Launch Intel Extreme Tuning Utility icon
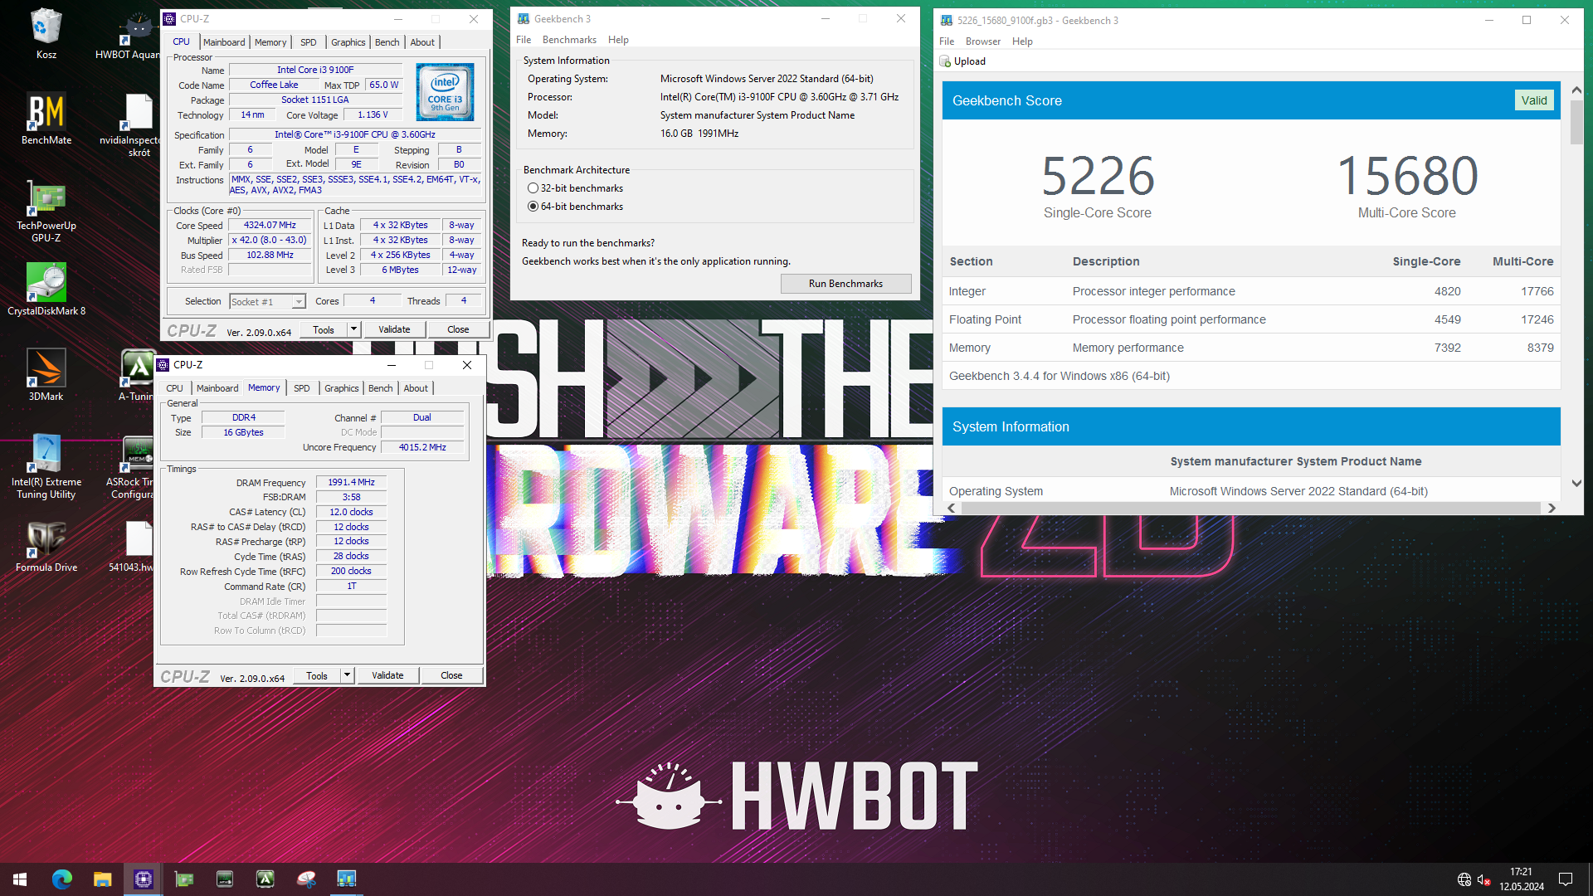 pos(46,467)
